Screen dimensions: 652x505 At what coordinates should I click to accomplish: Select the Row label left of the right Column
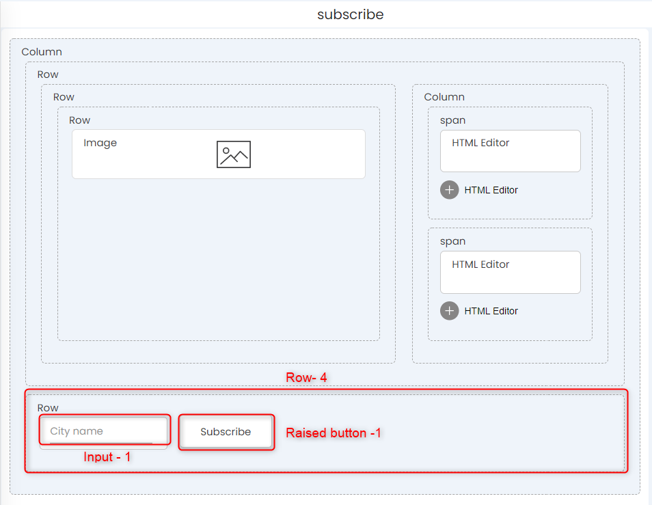[64, 97]
